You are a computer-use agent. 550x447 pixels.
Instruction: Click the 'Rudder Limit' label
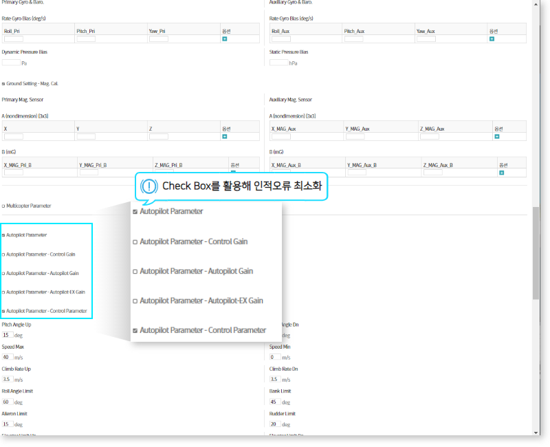[x=283, y=414]
